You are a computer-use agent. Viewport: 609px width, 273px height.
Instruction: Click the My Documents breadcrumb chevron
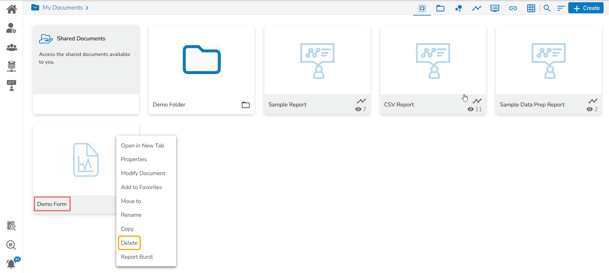point(87,8)
